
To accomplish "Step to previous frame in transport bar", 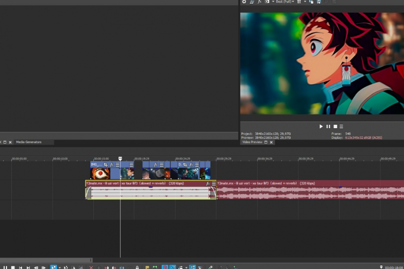I will pos(36,268).
